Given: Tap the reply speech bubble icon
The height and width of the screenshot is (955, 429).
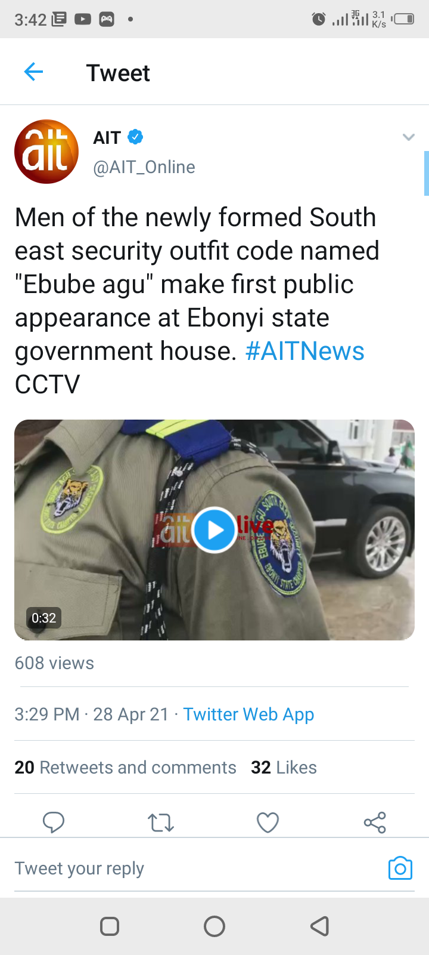Looking at the screenshot, I should coord(54,822).
